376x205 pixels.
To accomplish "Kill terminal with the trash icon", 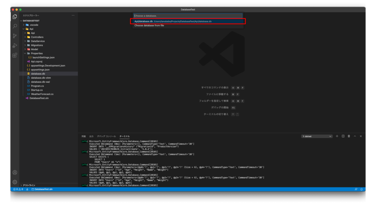I will pyautogui.click(x=349, y=136).
